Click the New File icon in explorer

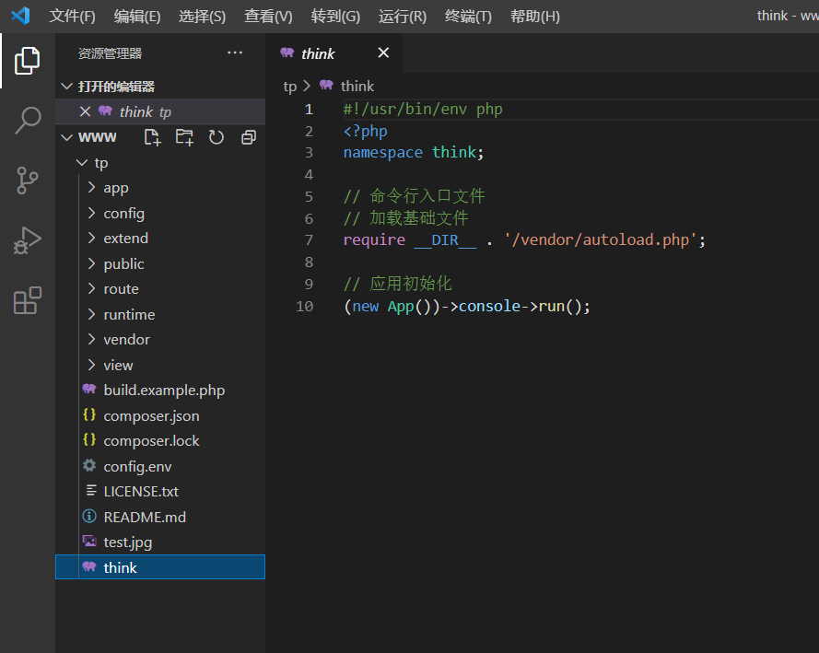point(153,137)
